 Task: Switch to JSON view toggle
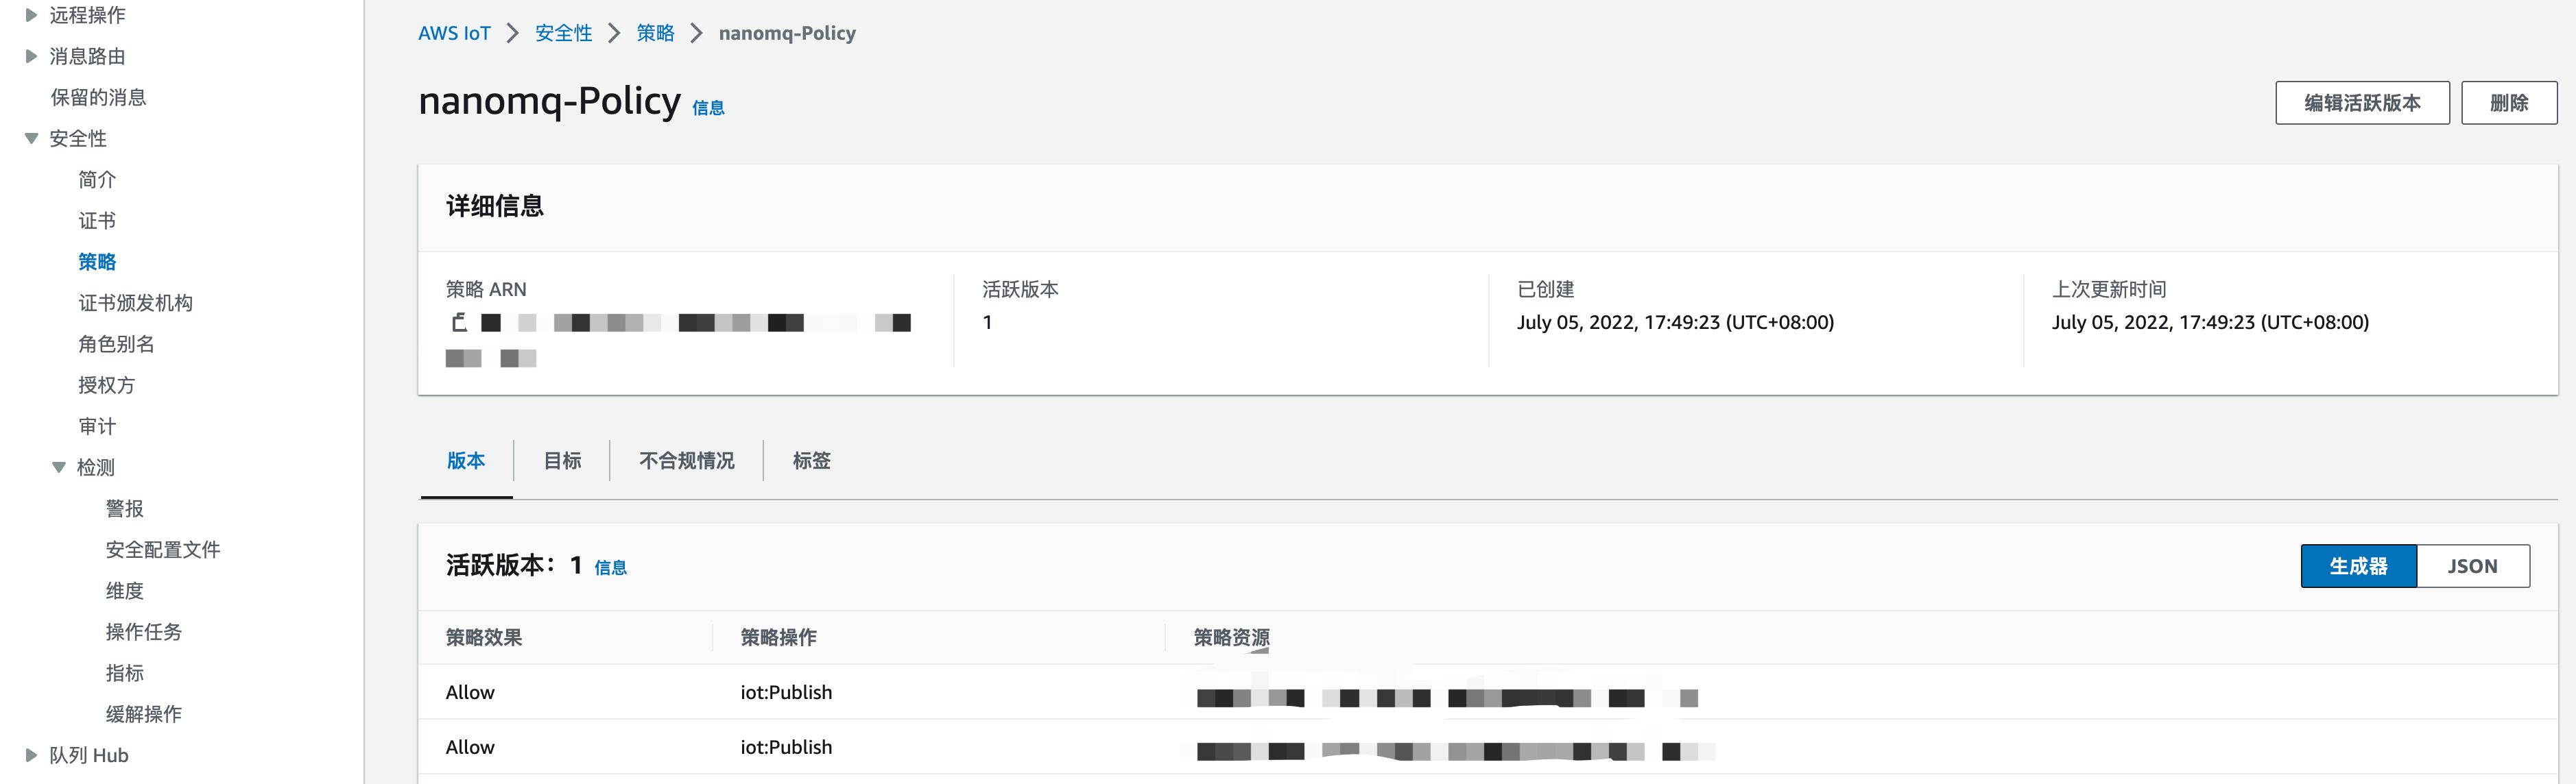pos(2471,566)
